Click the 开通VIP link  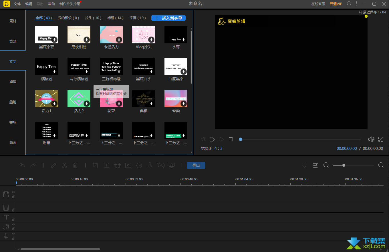coord(336,4)
